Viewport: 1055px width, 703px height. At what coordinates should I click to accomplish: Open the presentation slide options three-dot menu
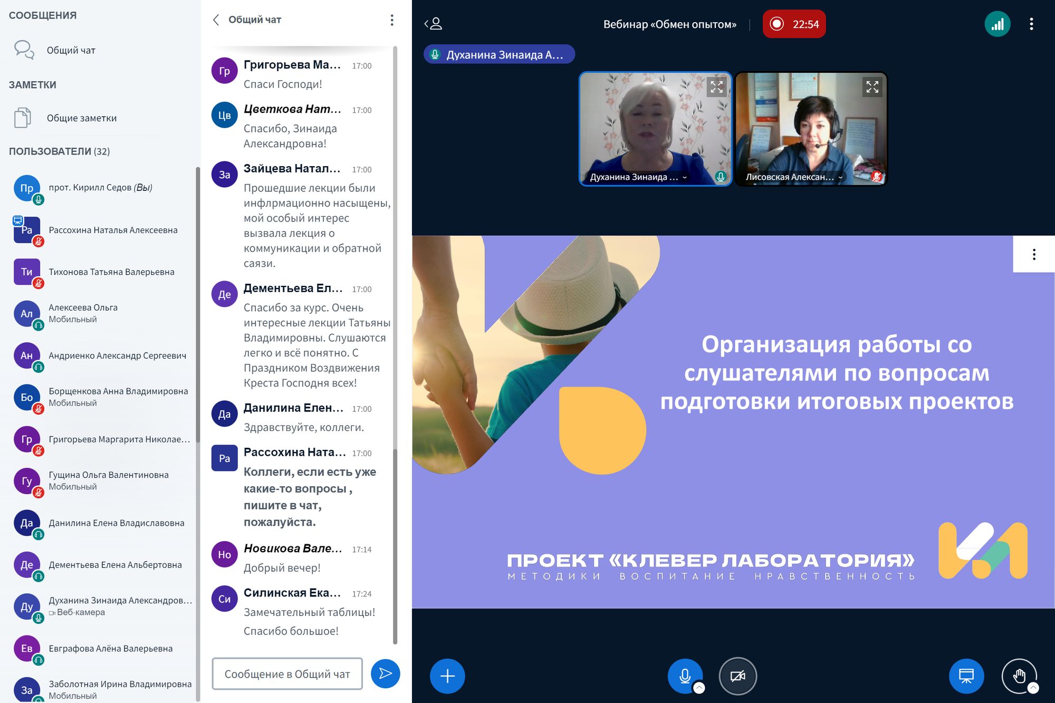[x=1033, y=255]
